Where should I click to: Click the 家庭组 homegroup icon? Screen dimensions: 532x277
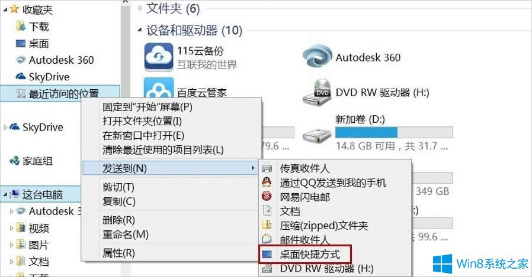tap(14, 161)
